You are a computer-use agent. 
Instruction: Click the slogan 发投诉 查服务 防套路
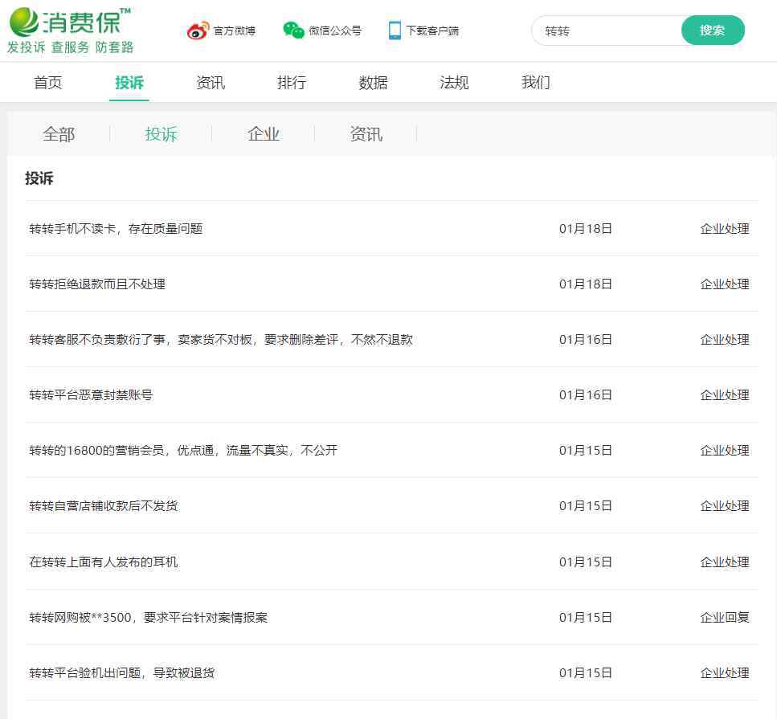pyautogui.click(x=71, y=47)
